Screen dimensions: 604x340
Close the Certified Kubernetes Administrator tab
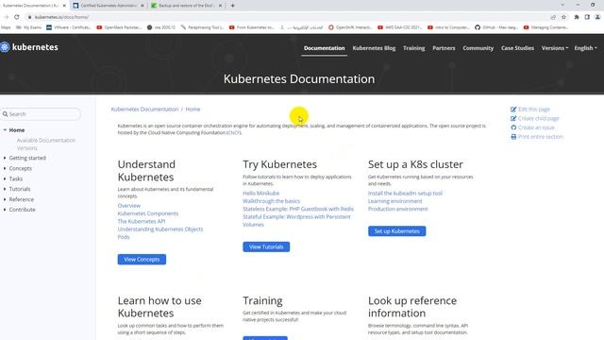143,6
